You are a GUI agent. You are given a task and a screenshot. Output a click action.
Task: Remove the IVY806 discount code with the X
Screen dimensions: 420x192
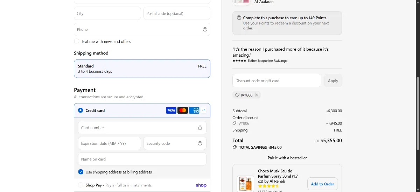coord(257,95)
